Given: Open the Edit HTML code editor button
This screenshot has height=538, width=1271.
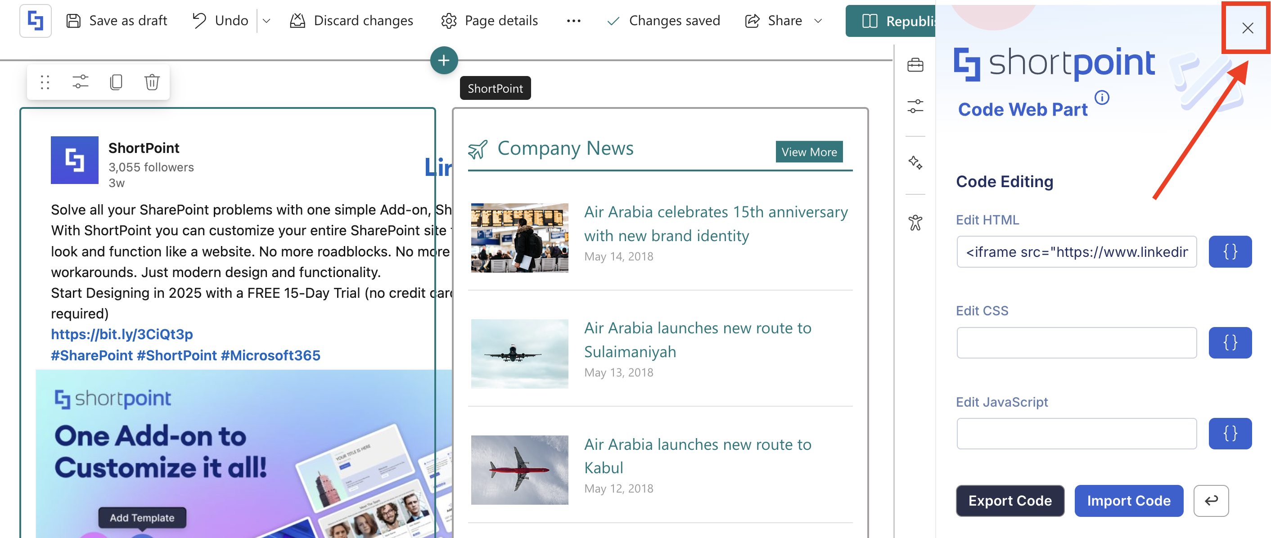Looking at the screenshot, I should [x=1230, y=252].
